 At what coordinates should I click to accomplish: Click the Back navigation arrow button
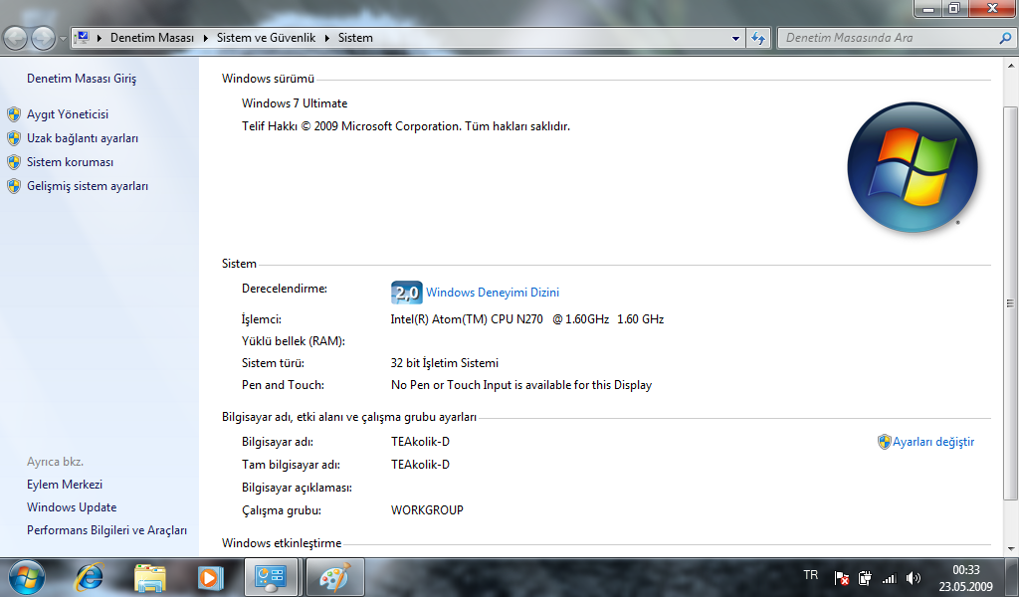click(16, 39)
